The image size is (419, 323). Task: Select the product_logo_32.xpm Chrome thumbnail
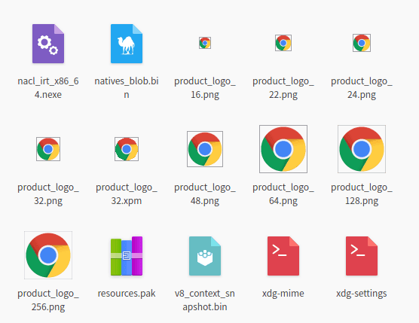[127, 149]
